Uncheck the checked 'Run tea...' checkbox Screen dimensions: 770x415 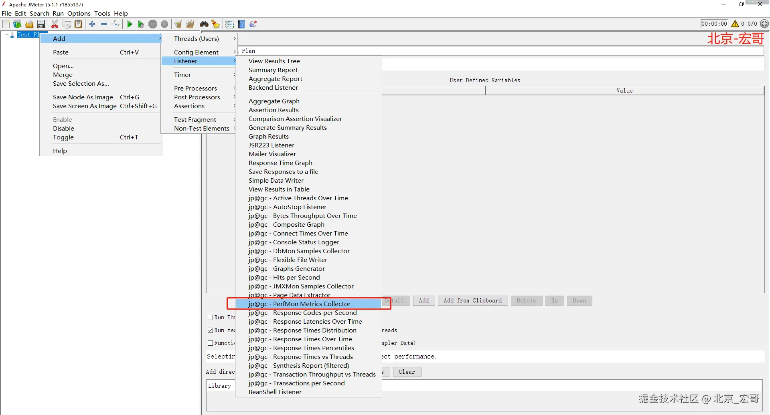[210, 330]
